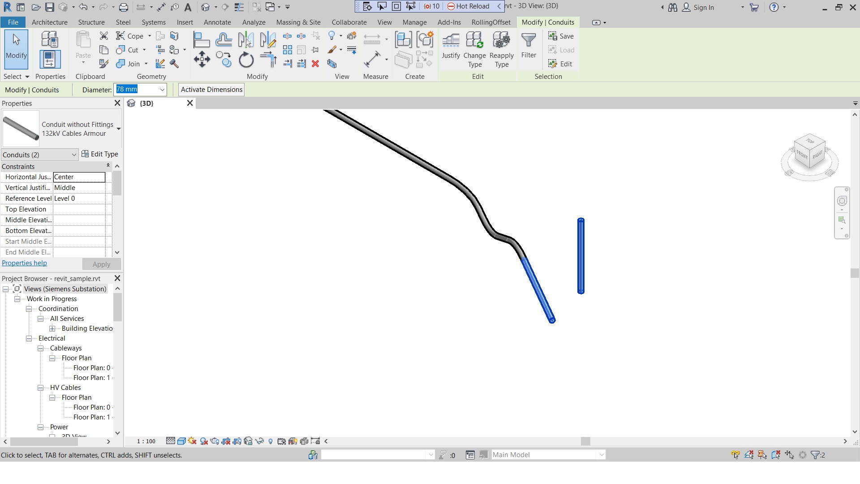Click the red Delete X icon
Viewport: 860px width, 484px height.
point(315,64)
